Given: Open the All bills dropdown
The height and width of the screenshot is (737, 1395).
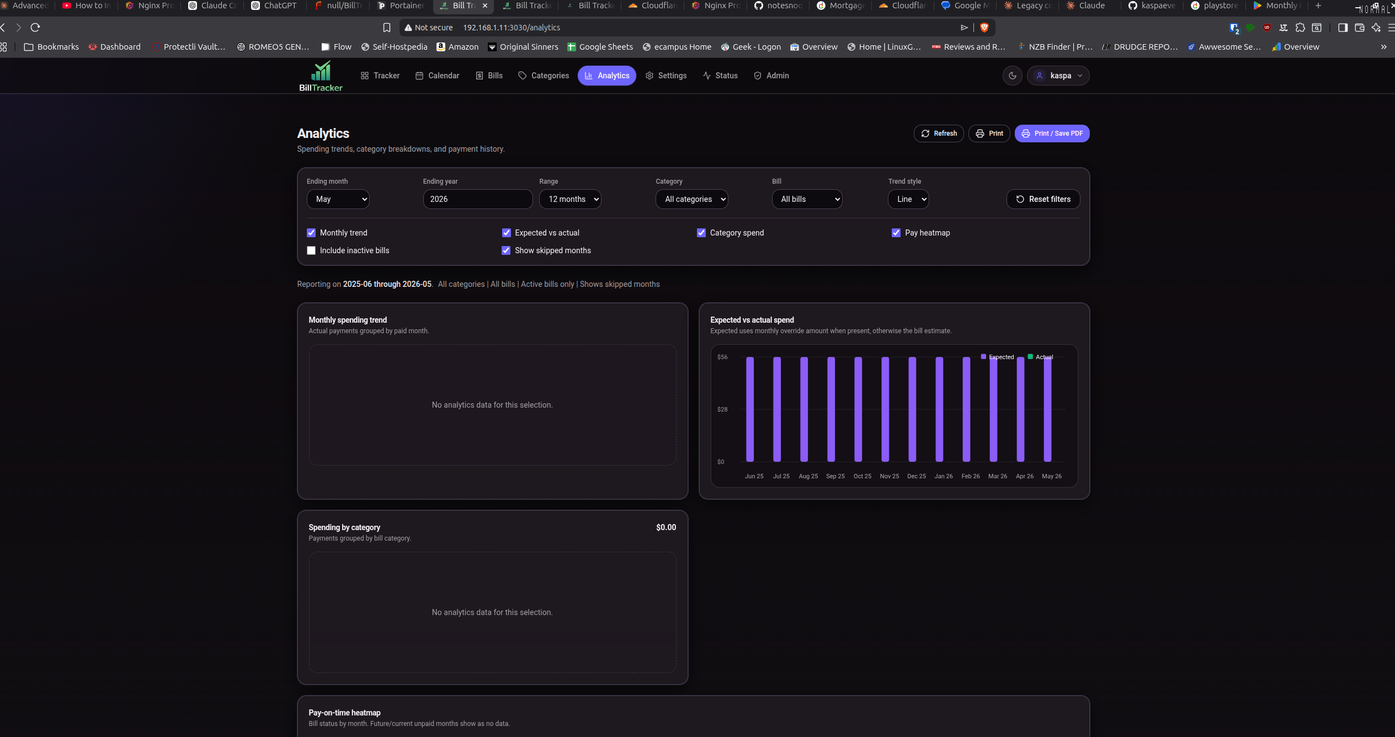Looking at the screenshot, I should coord(807,199).
